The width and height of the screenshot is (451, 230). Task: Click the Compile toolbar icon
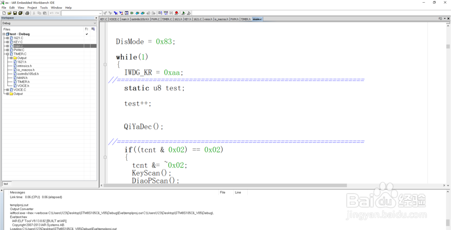pyautogui.click(x=160, y=13)
